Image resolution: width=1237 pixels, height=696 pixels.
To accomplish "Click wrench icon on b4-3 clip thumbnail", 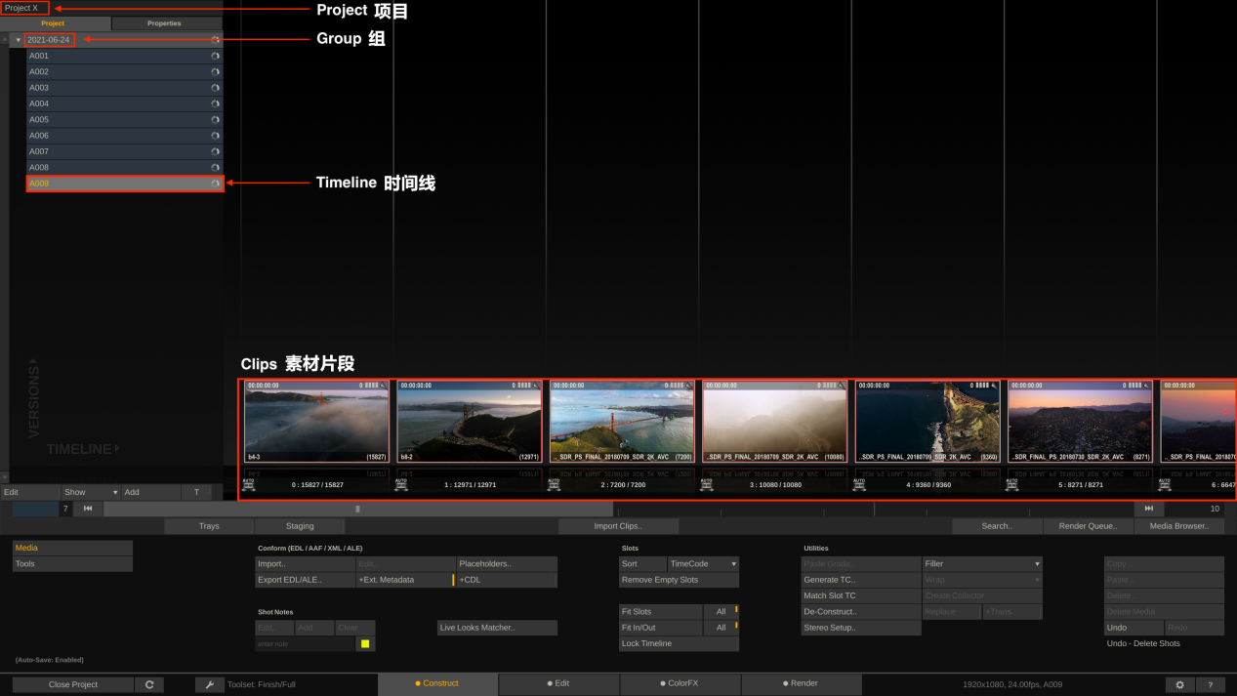I will point(384,386).
